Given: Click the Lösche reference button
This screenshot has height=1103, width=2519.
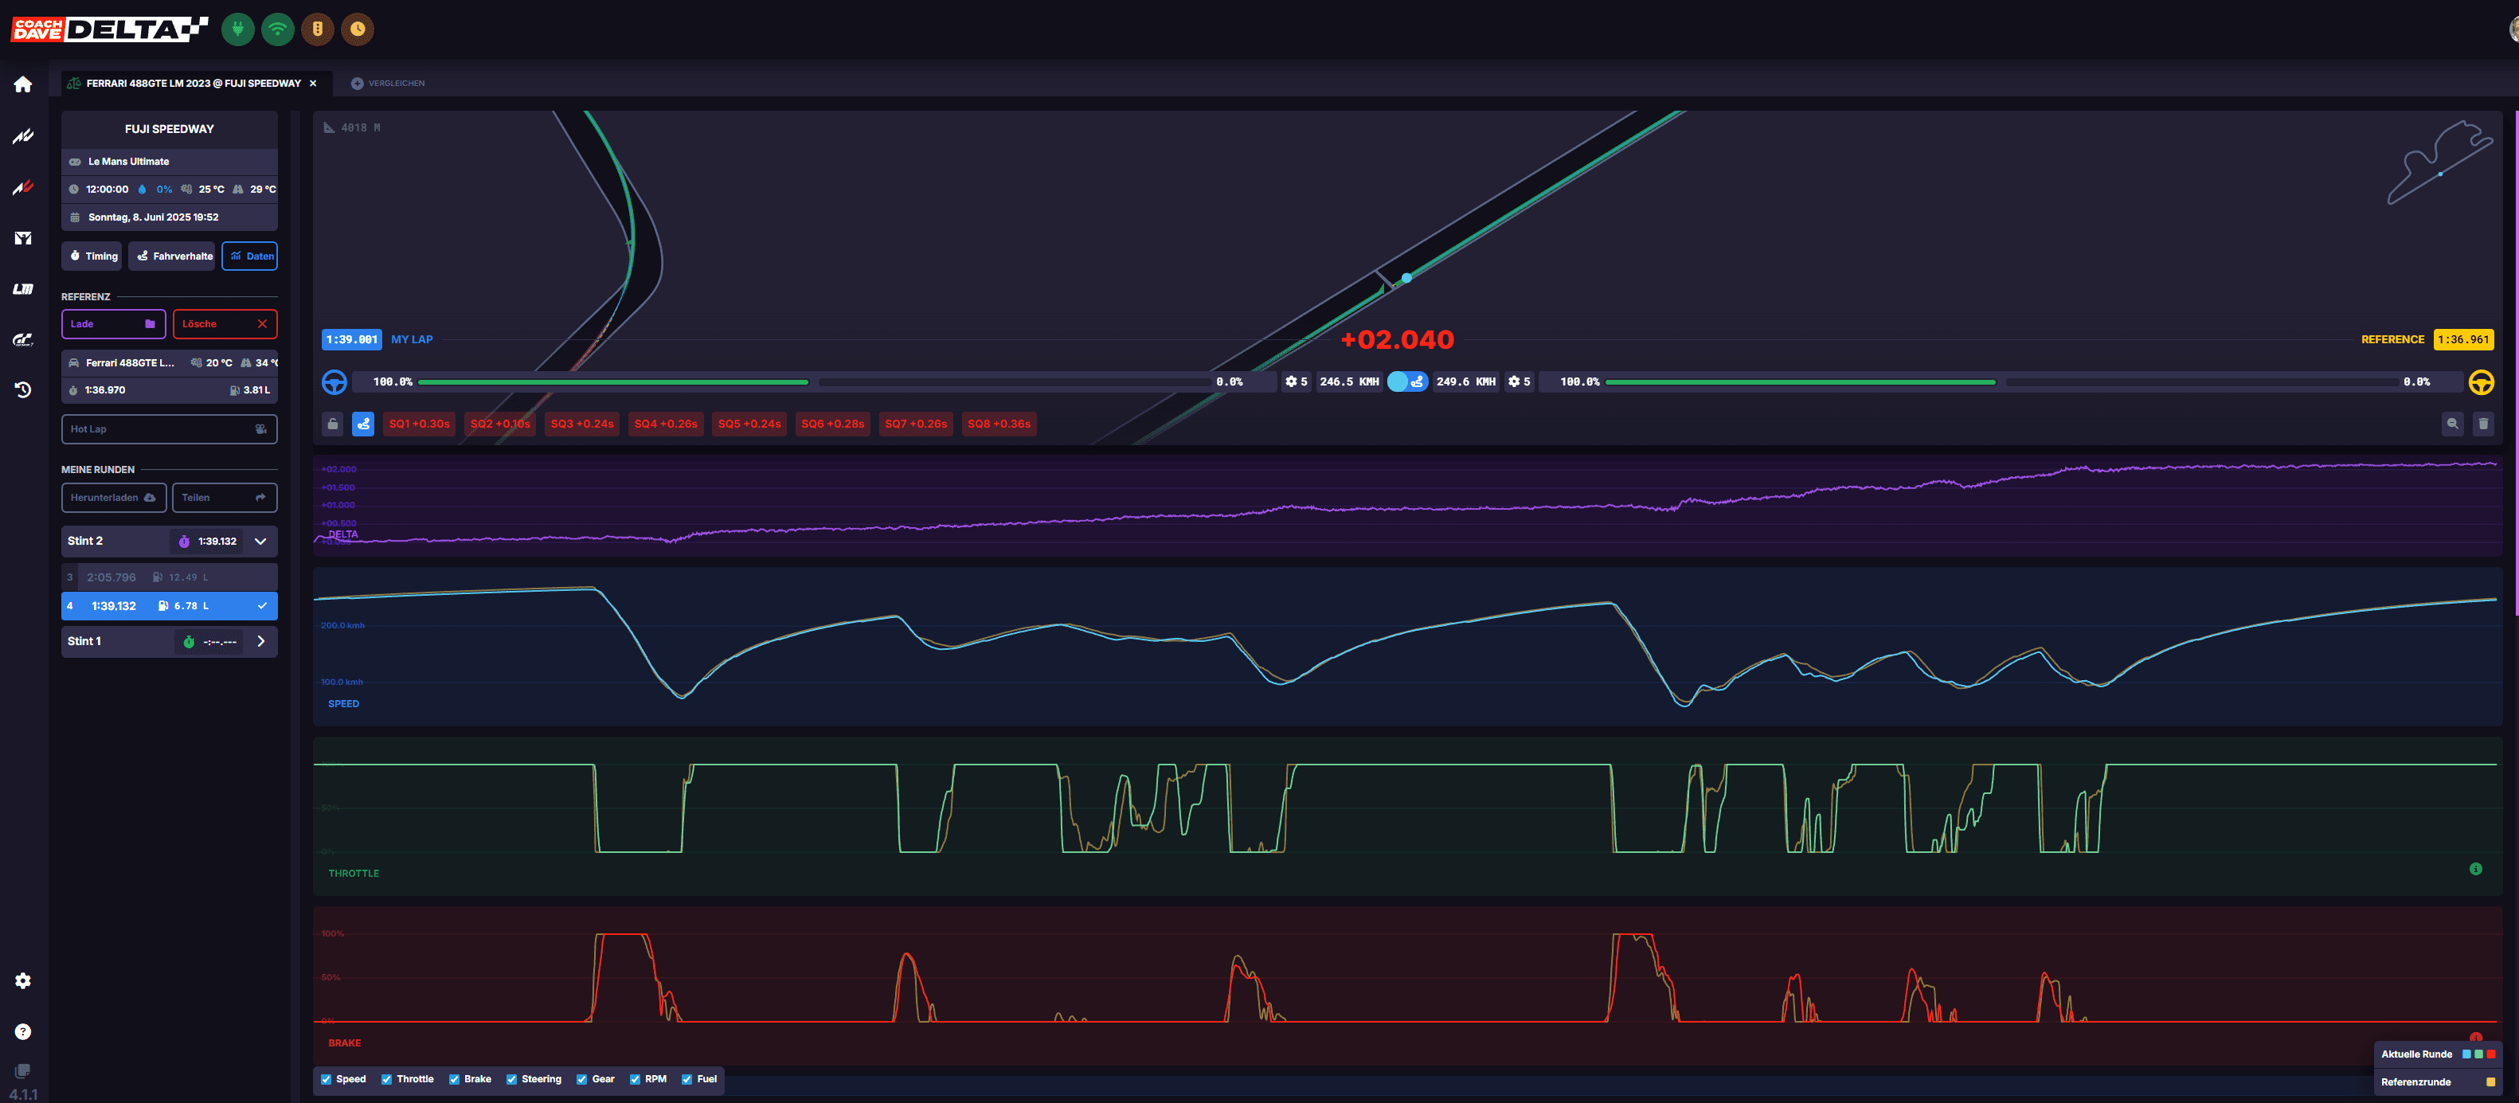Looking at the screenshot, I should point(225,323).
